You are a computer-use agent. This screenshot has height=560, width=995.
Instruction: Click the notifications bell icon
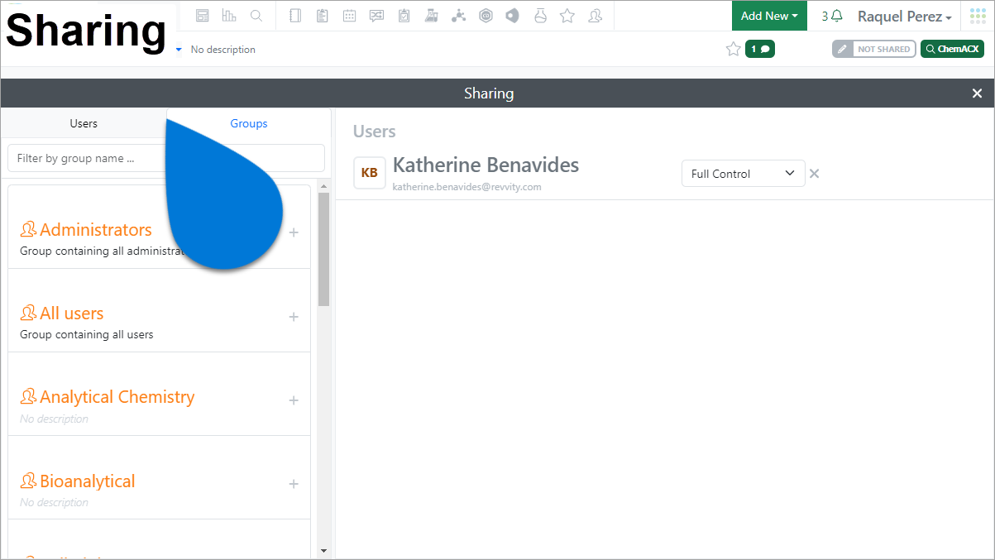tap(837, 16)
